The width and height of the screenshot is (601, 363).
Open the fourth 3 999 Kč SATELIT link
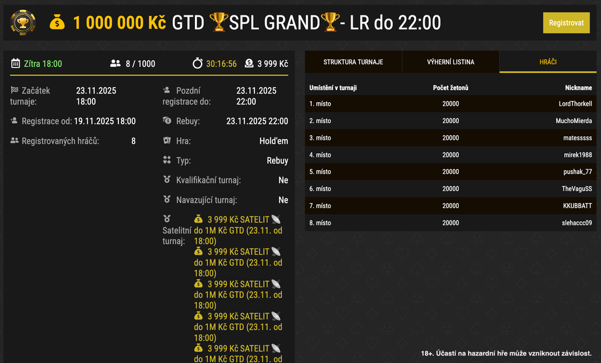tap(238, 327)
